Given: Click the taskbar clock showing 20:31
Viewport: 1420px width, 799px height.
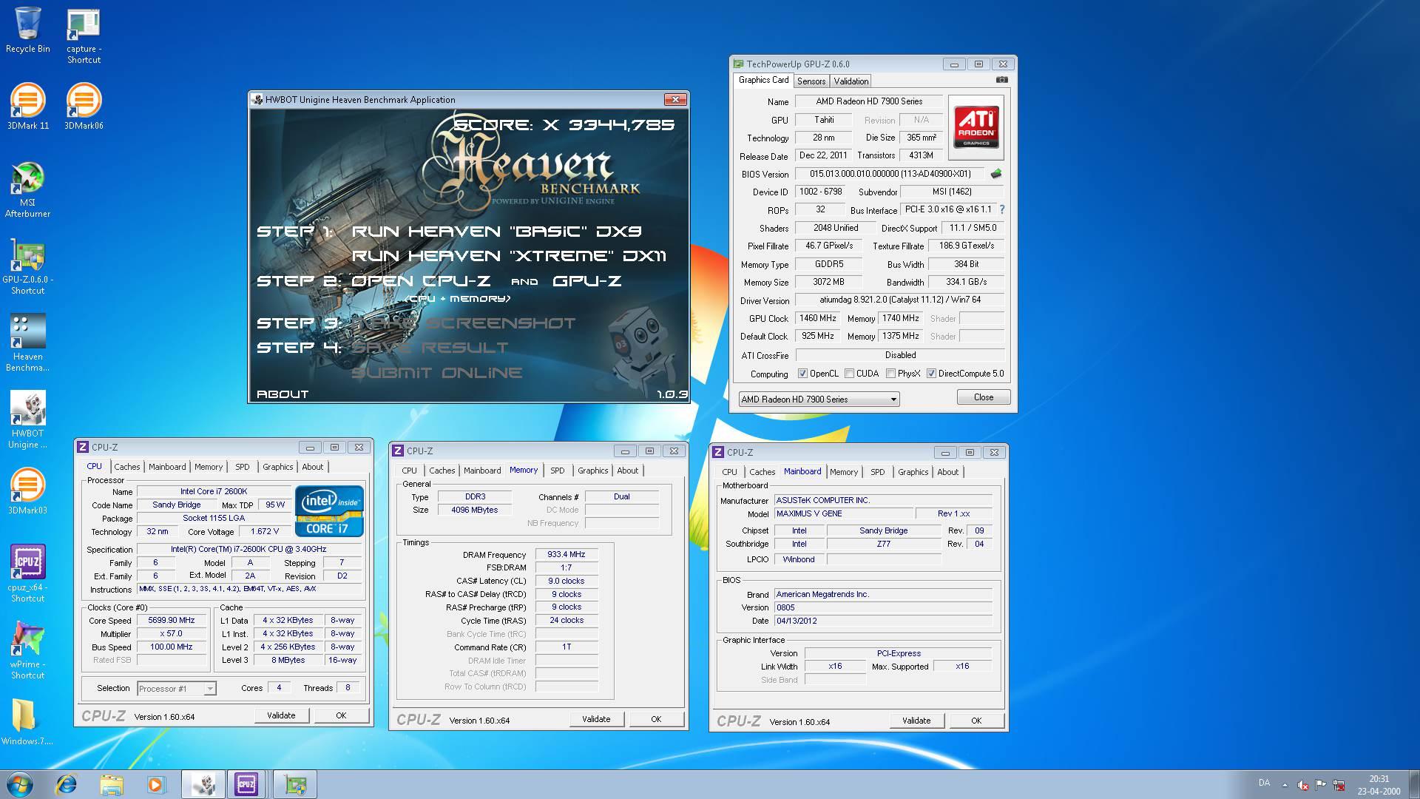Looking at the screenshot, I should click(x=1379, y=785).
